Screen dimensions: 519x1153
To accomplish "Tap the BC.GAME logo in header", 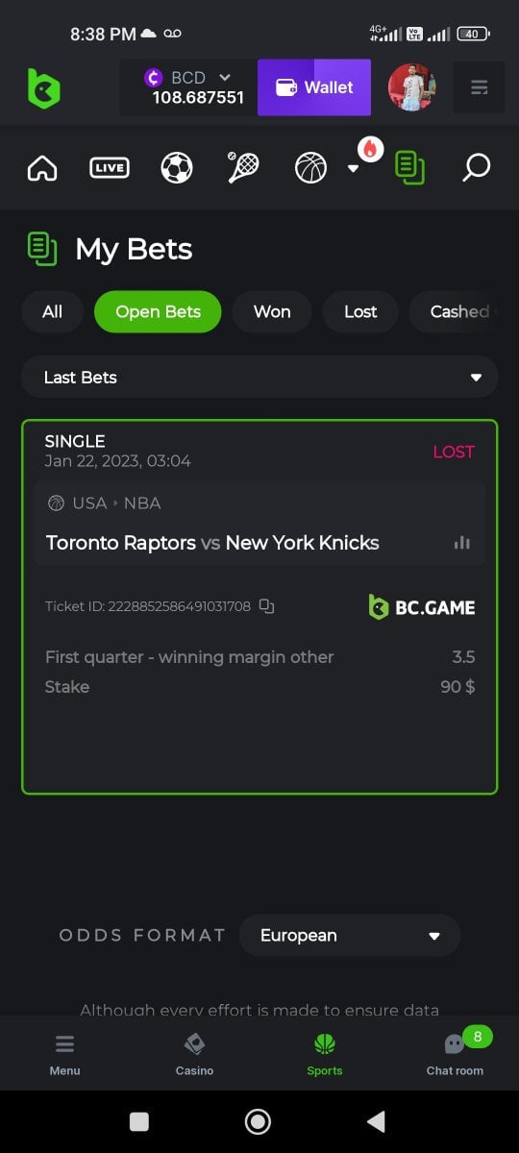I will click(44, 88).
